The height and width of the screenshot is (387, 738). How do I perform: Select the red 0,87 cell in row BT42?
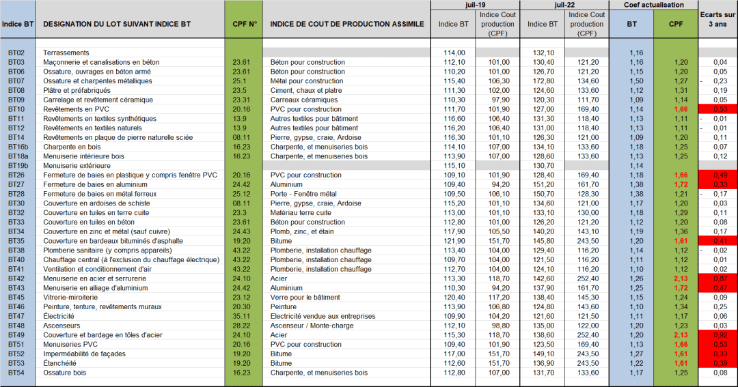tap(717, 278)
